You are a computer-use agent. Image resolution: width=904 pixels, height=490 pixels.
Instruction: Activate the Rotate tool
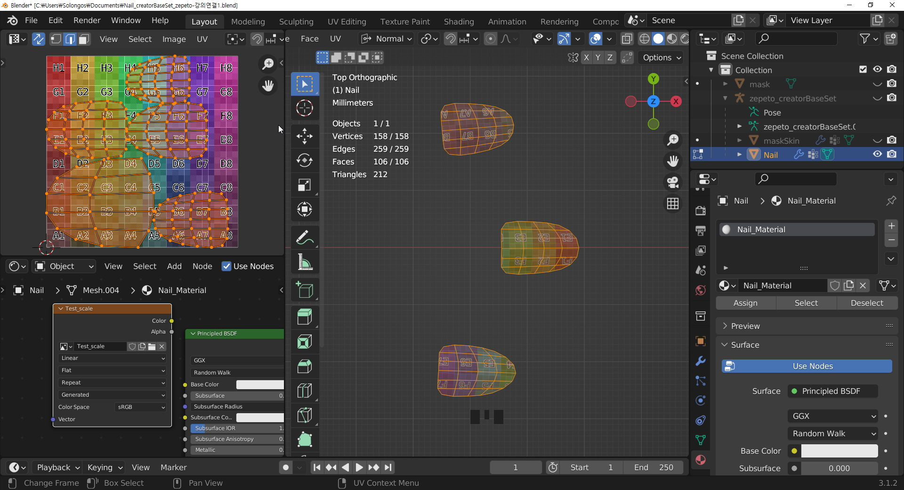tap(305, 161)
